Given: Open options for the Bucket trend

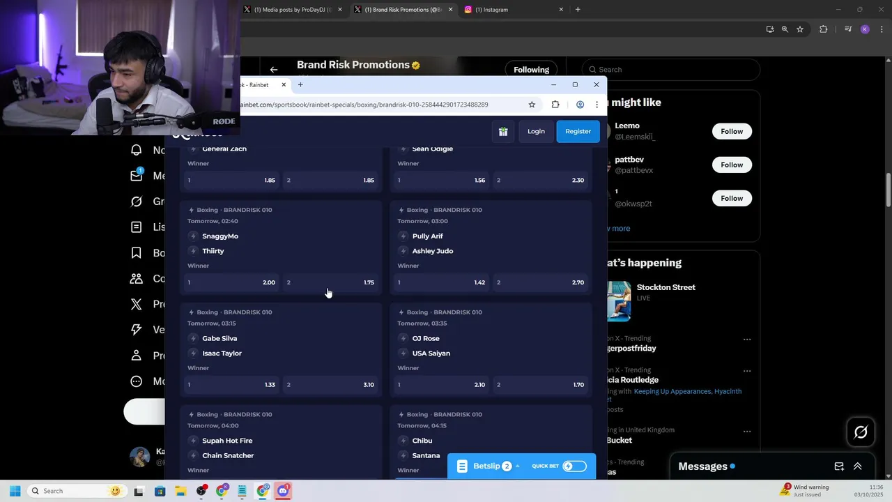Looking at the screenshot, I should [747, 432].
